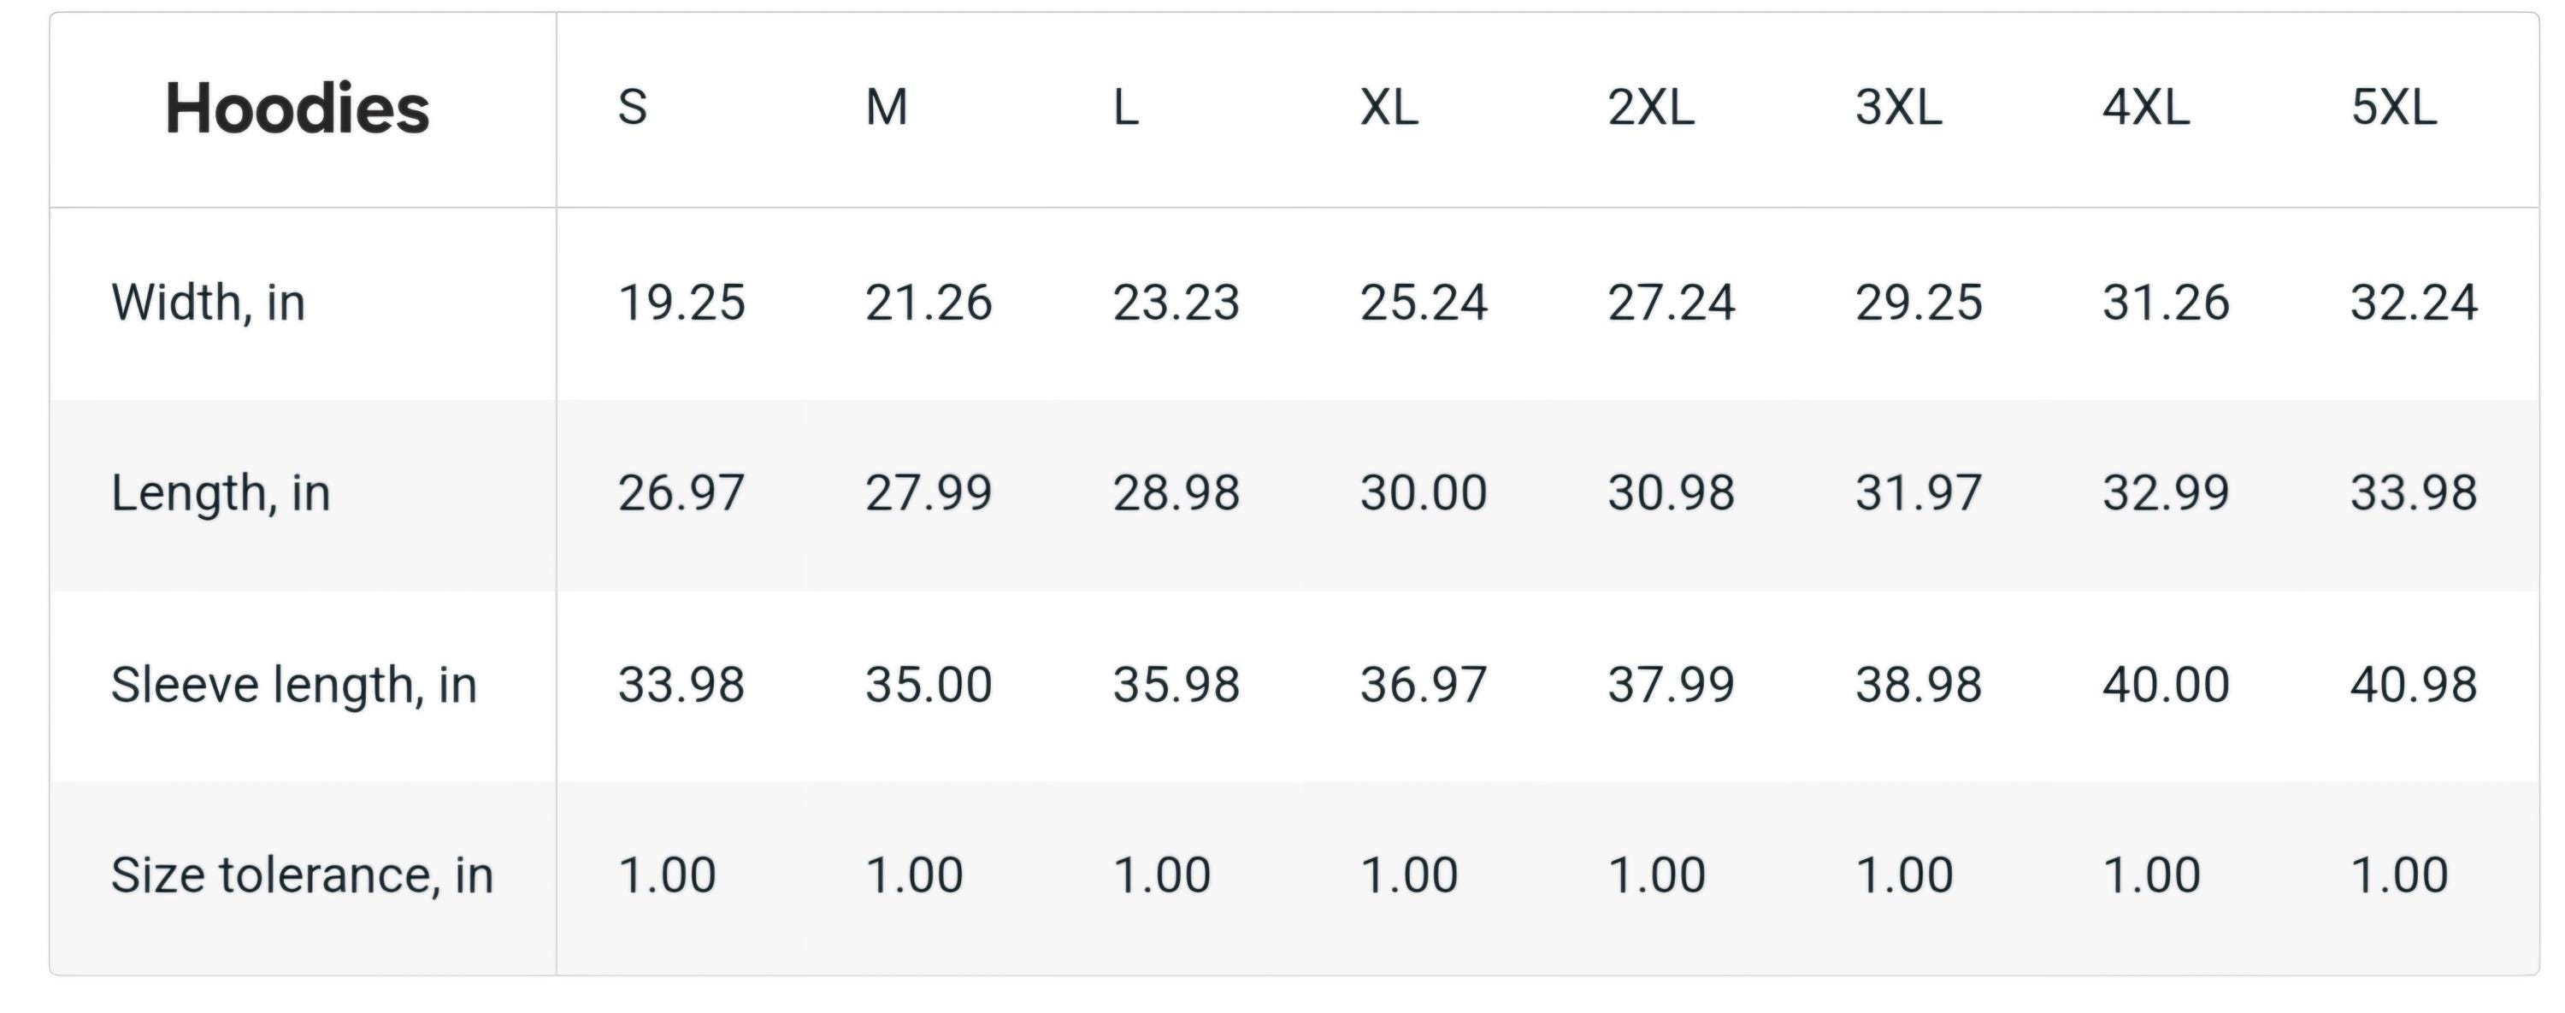
Task: Click sleeve length 40.00 for size 4XL
Action: click(x=2166, y=686)
